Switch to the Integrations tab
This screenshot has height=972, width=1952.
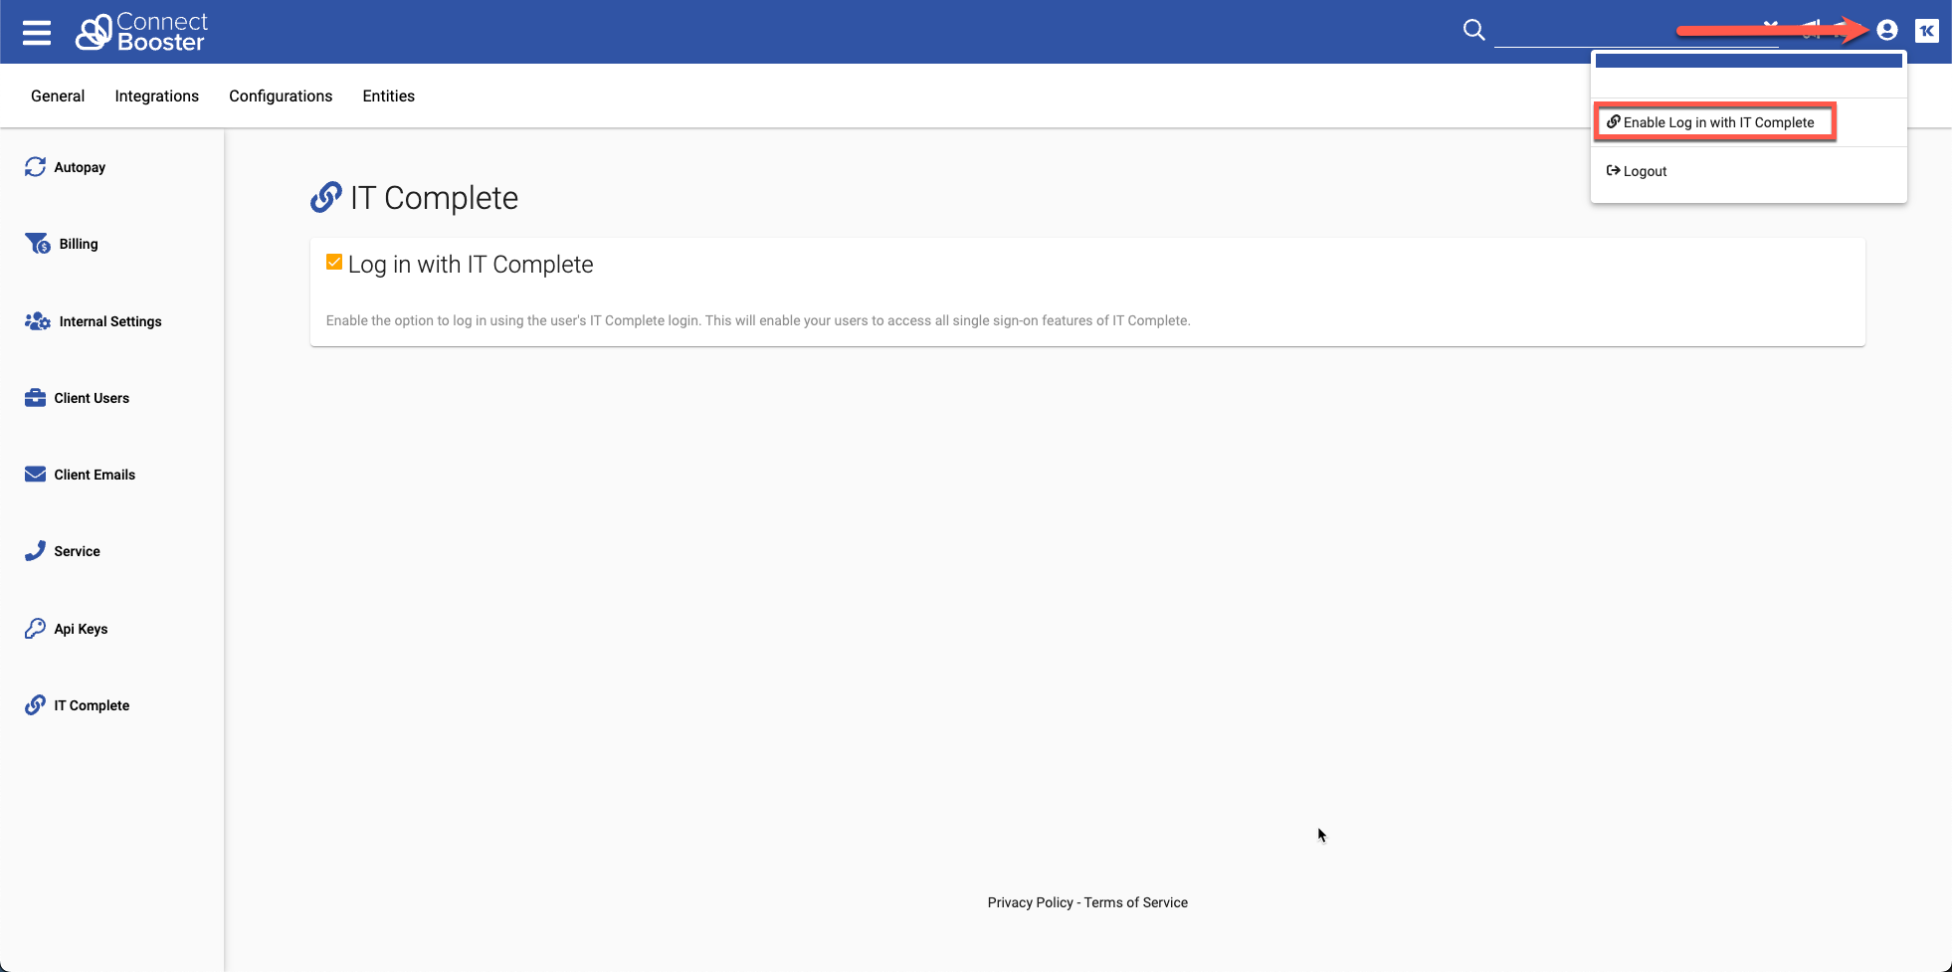coord(157,97)
